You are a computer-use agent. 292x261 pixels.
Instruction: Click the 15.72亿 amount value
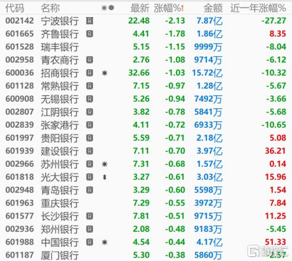[207, 73]
